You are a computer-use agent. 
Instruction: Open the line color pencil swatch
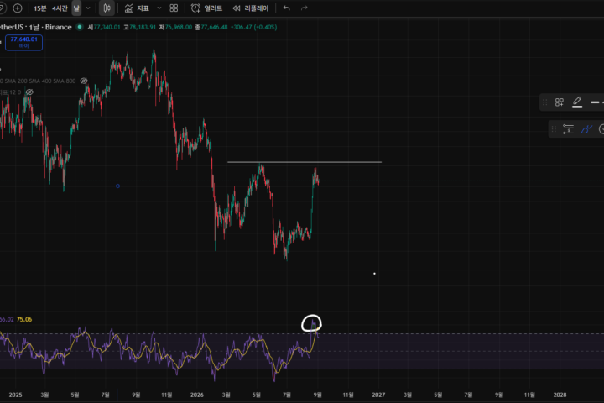[577, 102]
